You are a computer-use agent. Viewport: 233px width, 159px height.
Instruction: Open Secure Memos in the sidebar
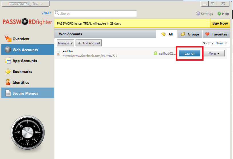point(28,93)
